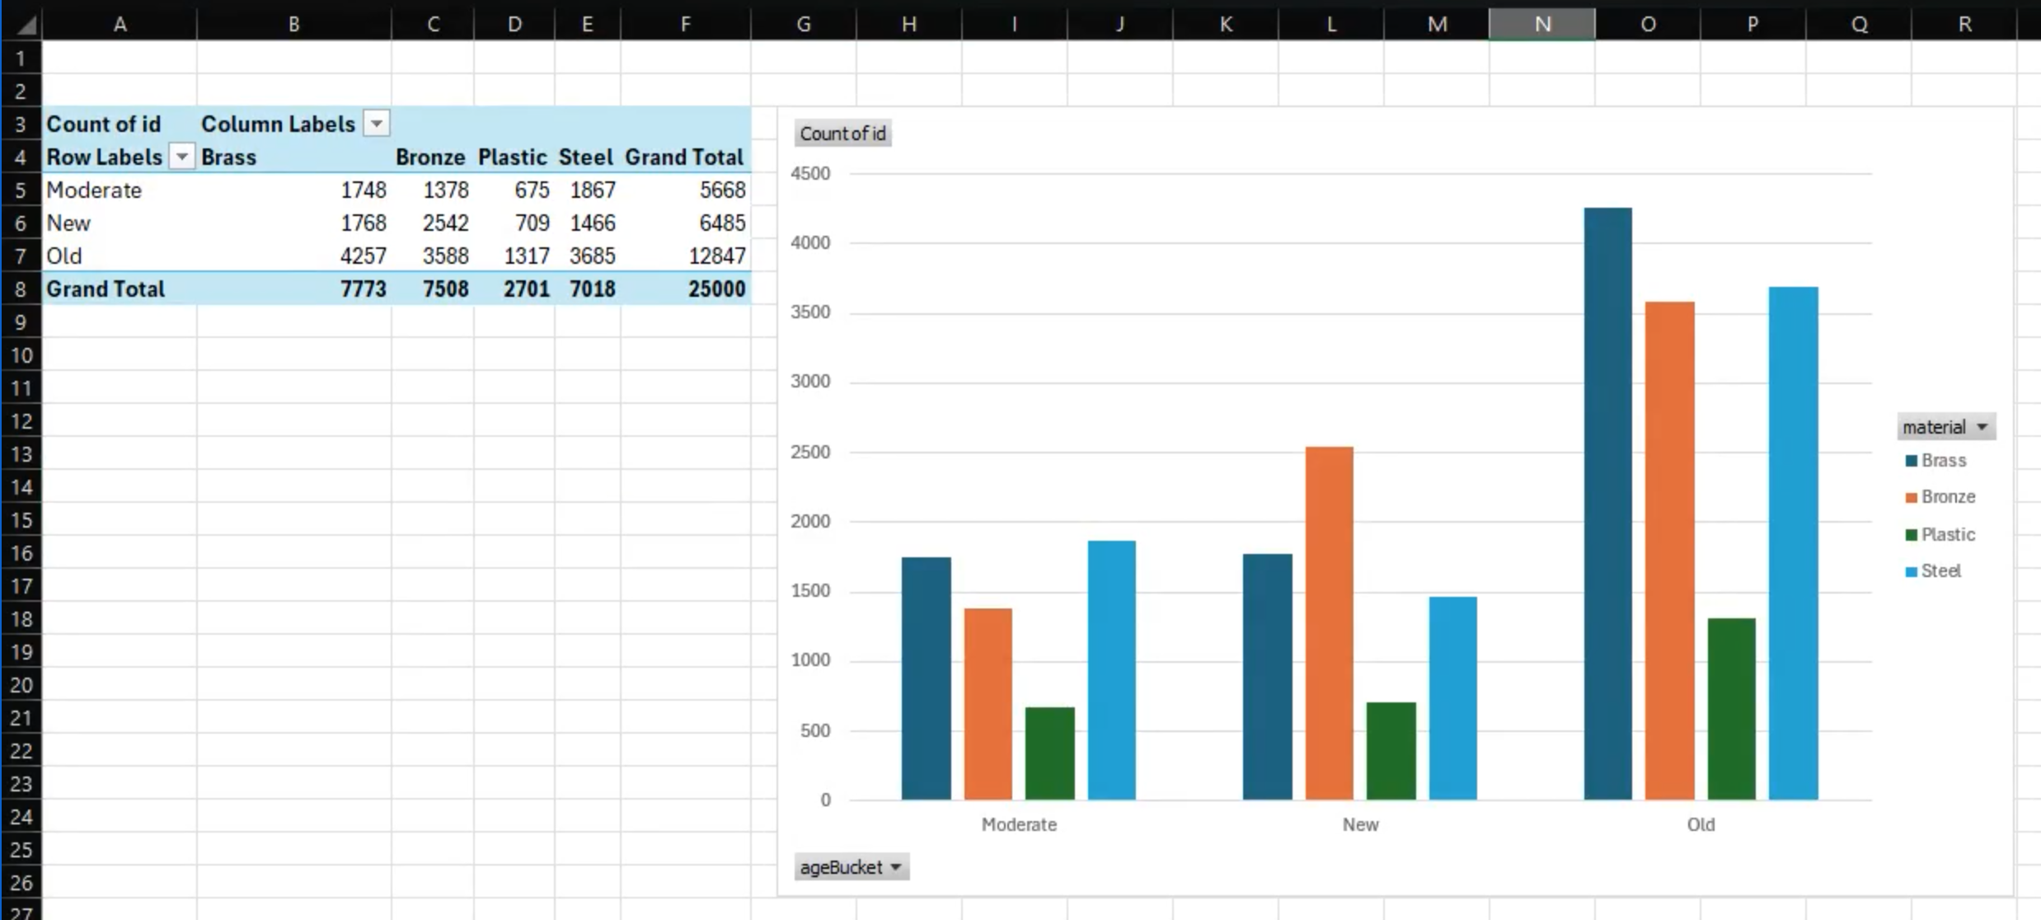Viewport: 2041px width, 920px height.
Task: Select column N header
Action: (1542, 24)
